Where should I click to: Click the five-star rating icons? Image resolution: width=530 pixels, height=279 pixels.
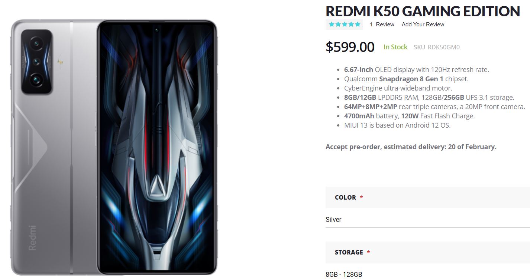345,24
